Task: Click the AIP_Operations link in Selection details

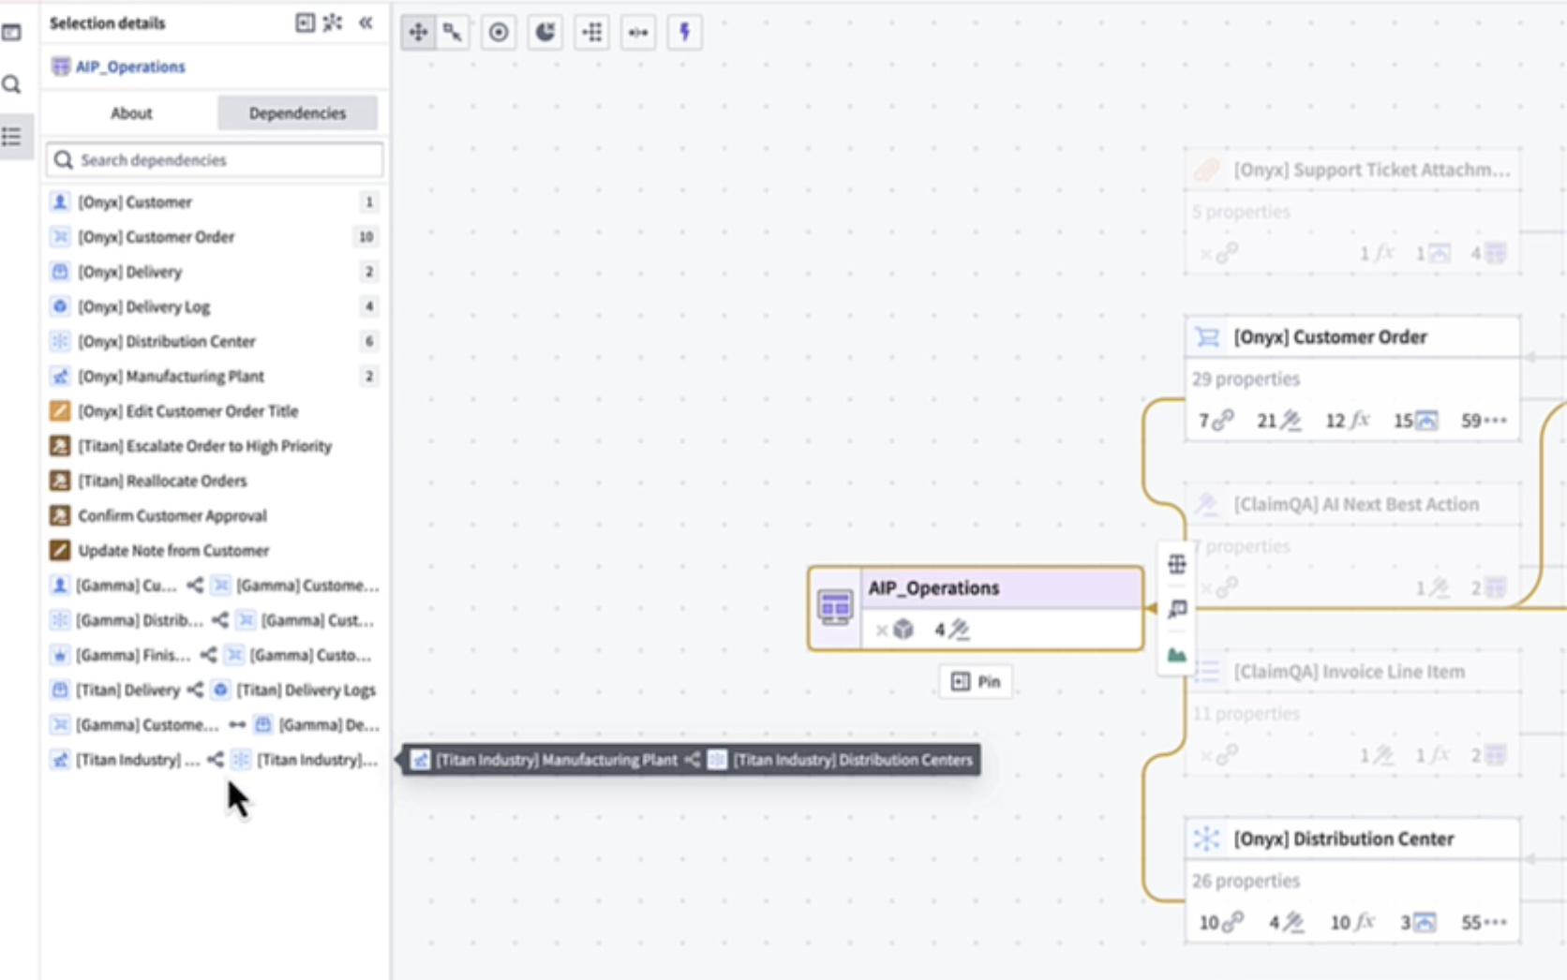Action: (x=129, y=67)
